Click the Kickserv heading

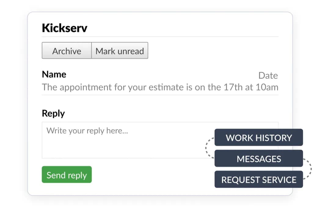tap(64, 28)
